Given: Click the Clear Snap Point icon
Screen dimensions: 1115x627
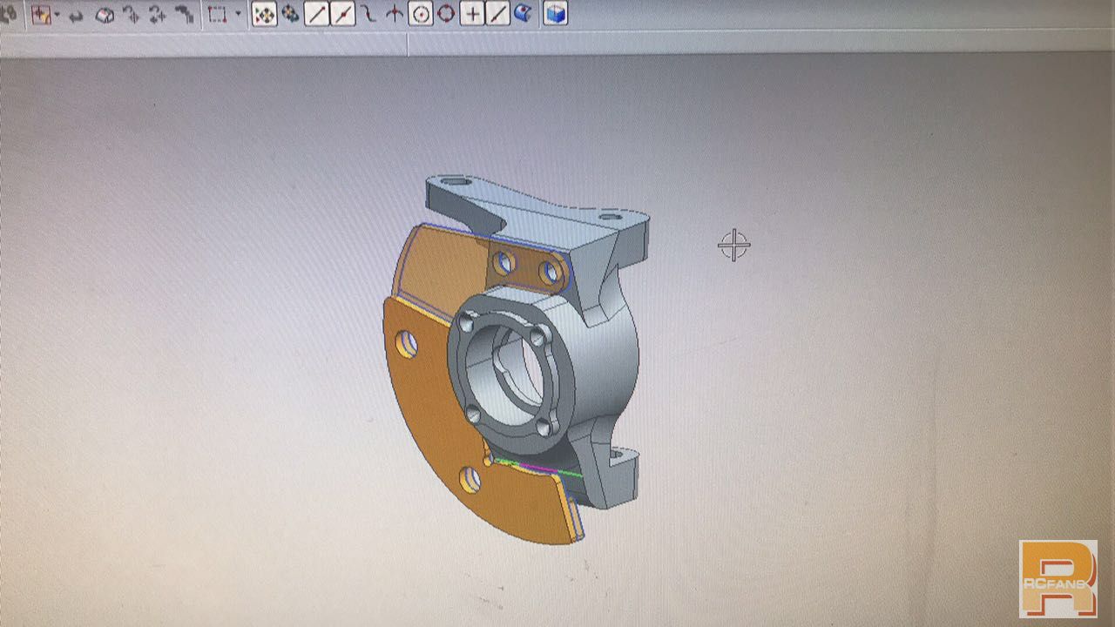Looking at the screenshot, I should pos(290,14).
